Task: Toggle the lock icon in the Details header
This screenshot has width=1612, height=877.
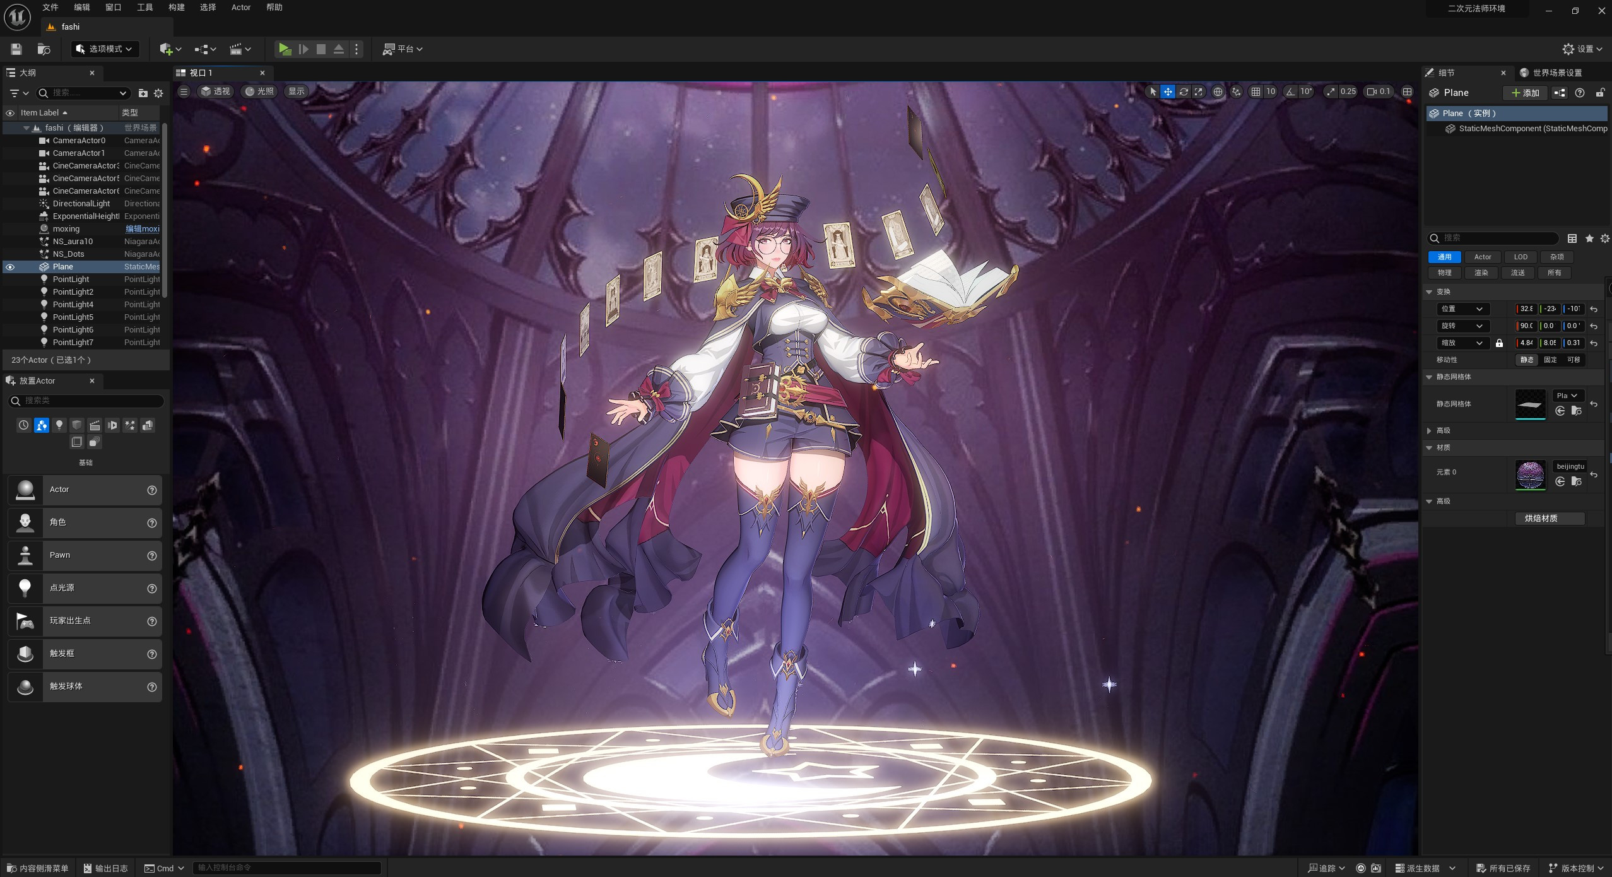Action: point(1600,93)
